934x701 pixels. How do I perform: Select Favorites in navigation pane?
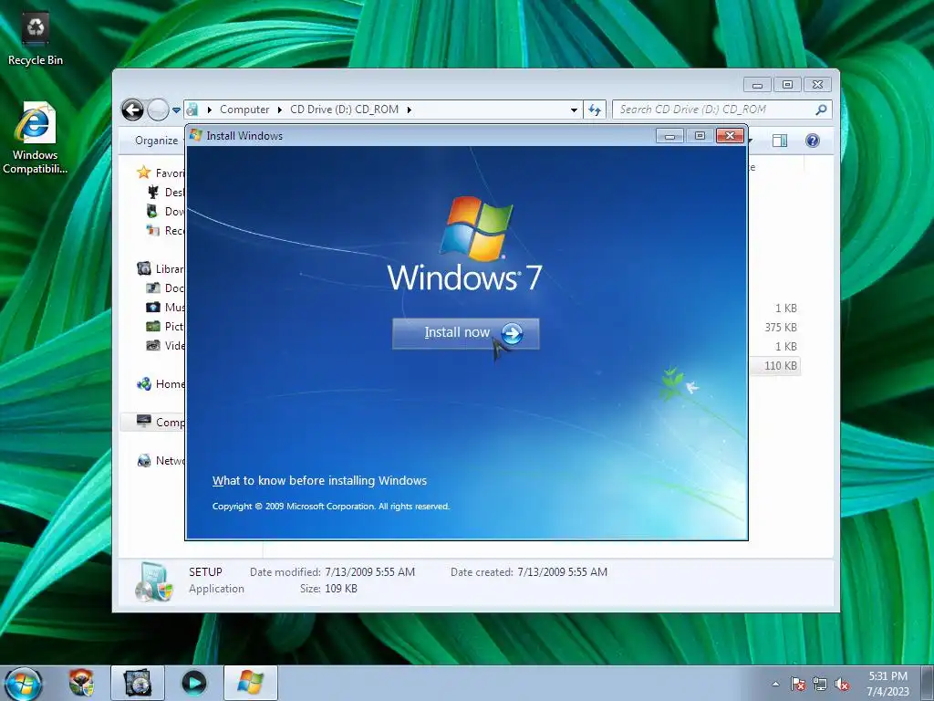[161, 173]
